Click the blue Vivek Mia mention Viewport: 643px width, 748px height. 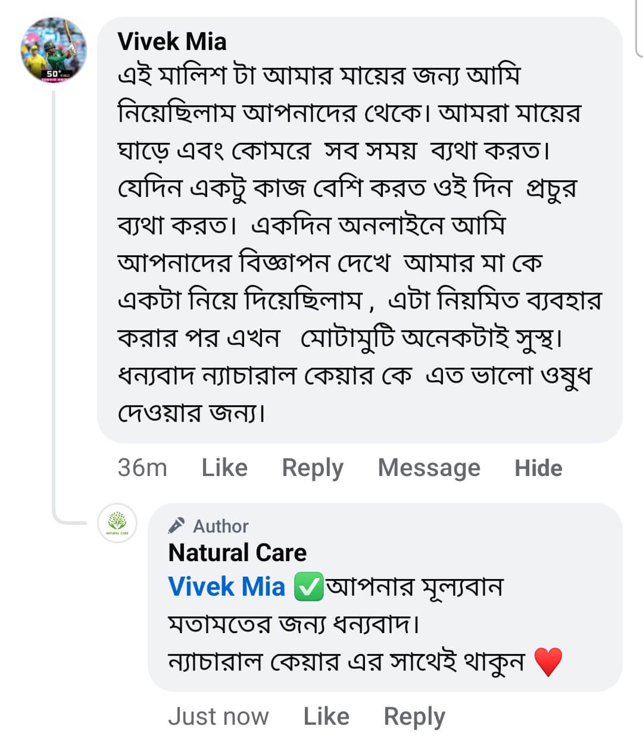[227, 587]
